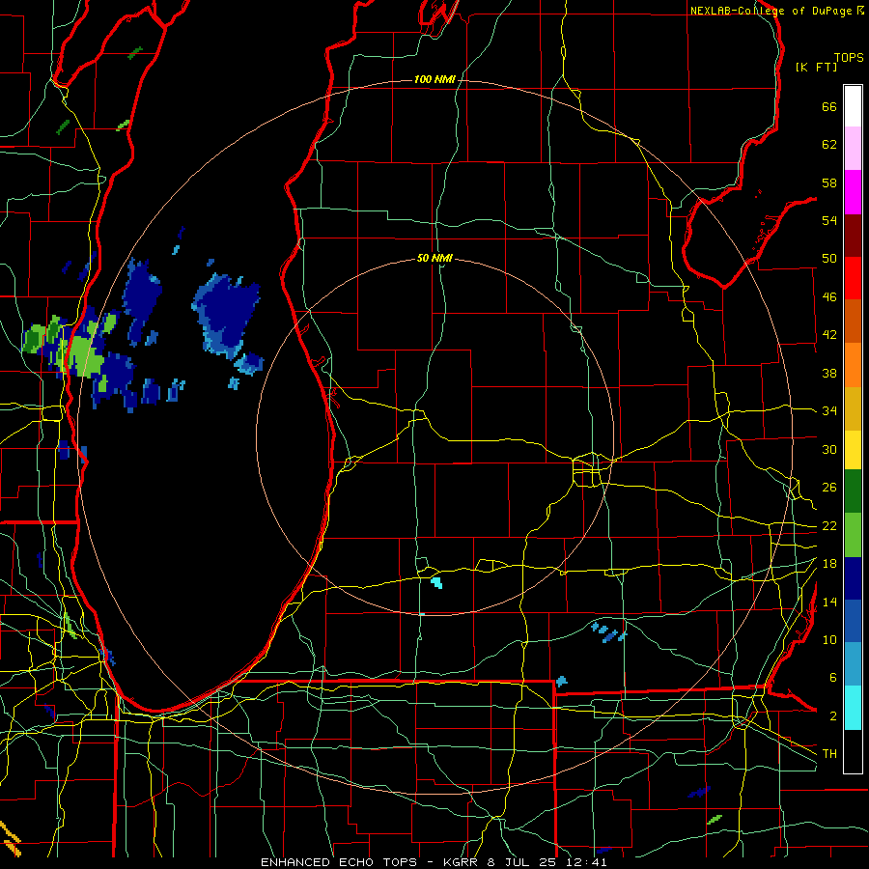Click the light green echo on western lakeshore
Image resolution: width=869 pixels, height=869 pixels.
(x=84, y=354)
